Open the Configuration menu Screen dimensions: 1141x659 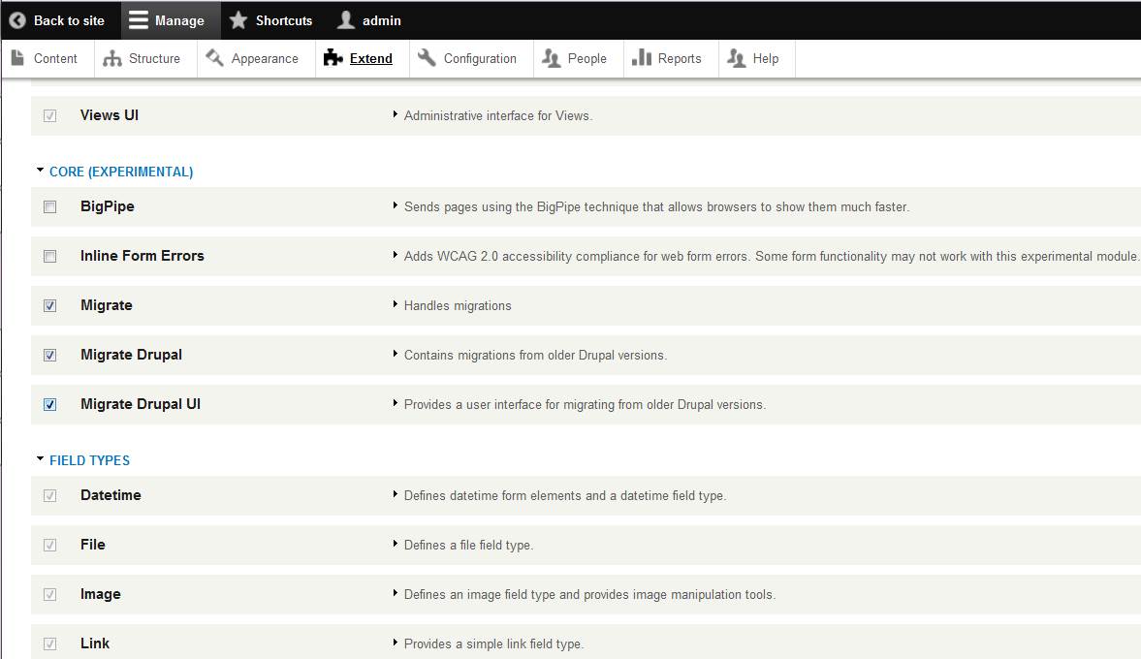(471, 58)
